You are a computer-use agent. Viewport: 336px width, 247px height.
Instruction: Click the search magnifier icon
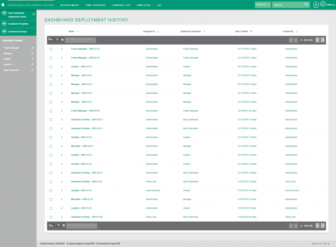click(306, 4)
